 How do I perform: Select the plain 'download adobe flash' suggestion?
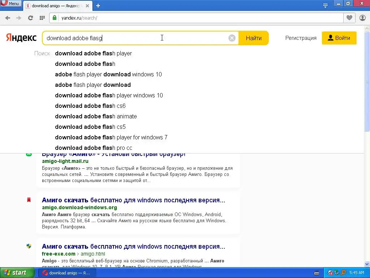click(85, 64)
